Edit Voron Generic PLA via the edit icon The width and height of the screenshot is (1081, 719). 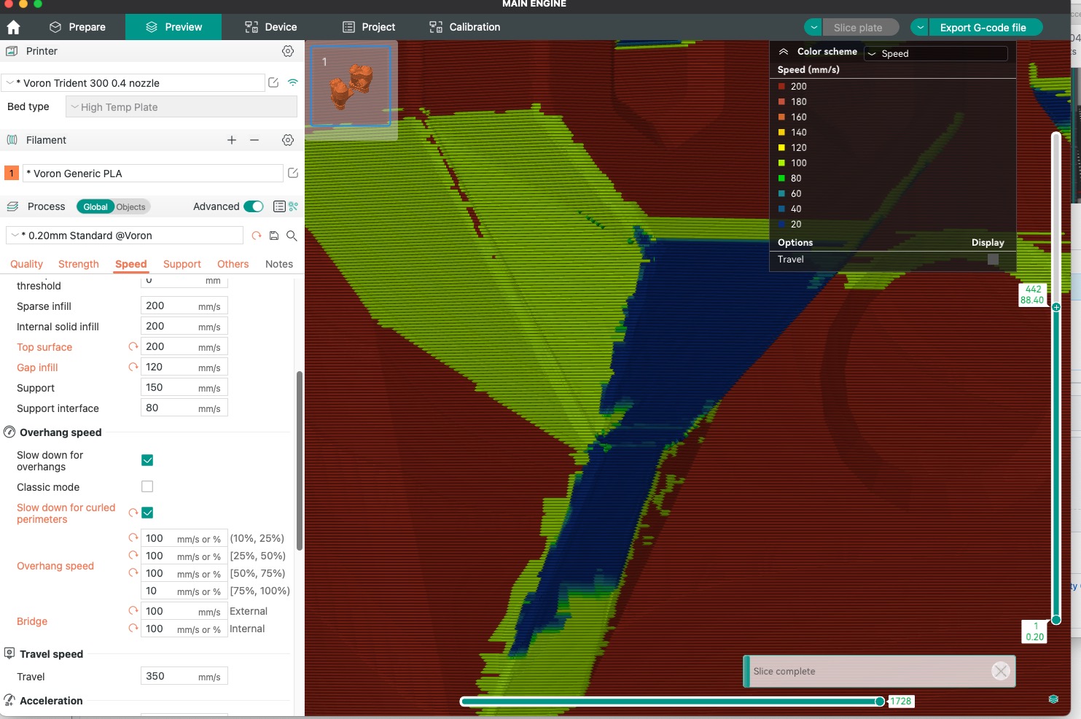point(292,173)
